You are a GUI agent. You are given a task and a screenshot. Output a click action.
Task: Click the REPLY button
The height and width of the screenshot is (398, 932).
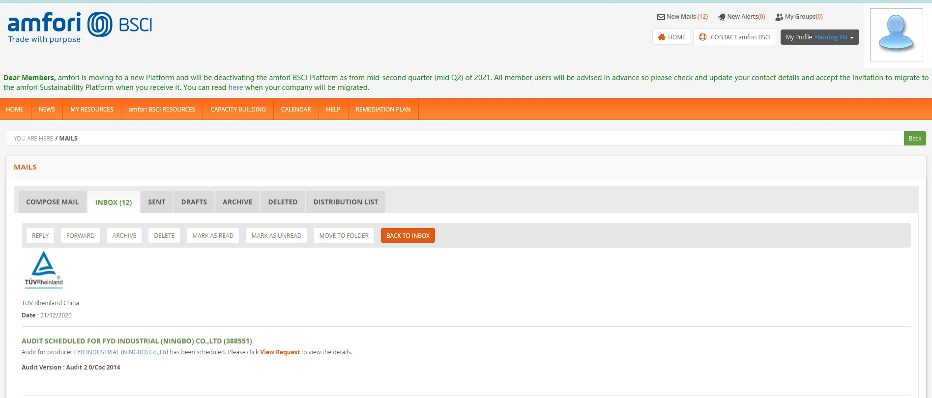tap(40, 236)
